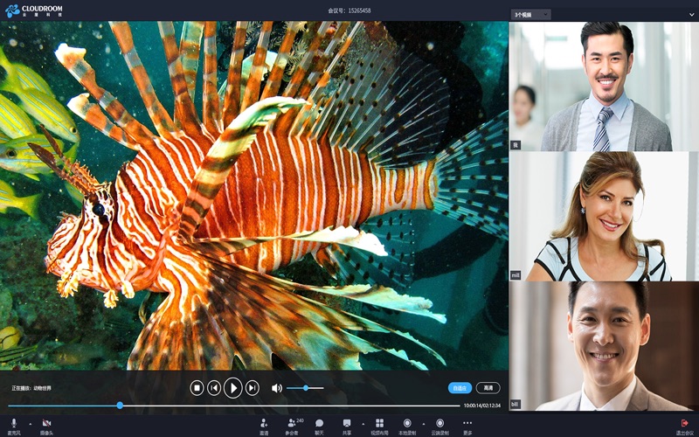Open the More options menu
The width and height of the screenshot is (699, 437).
467,424
